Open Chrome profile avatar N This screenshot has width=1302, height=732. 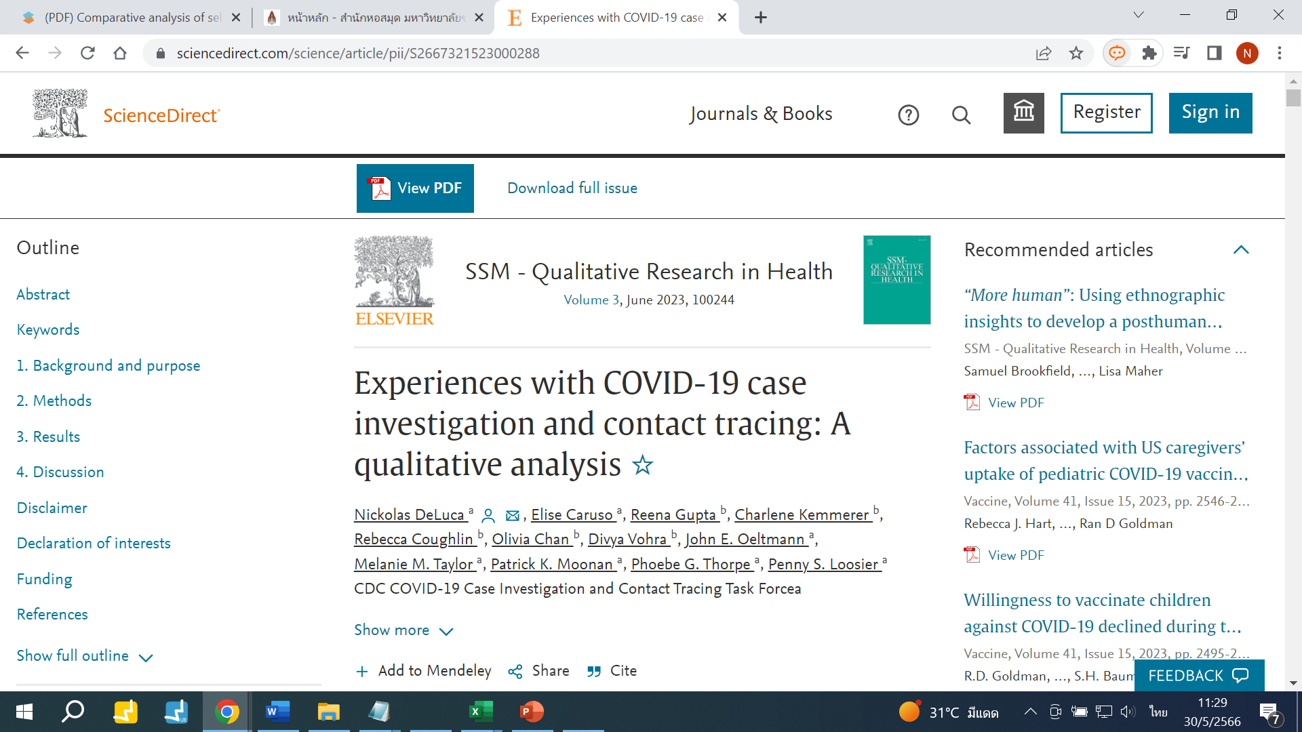pyautogui.click(x=1247, y=53)
